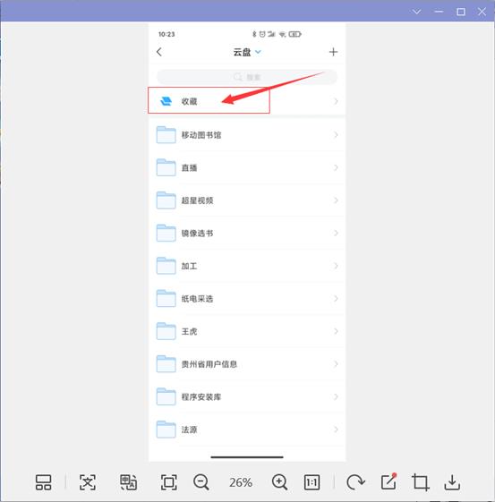This screenshot has height=502, width=495.
Task: Select the crop tool
Action: coord(421,482)
